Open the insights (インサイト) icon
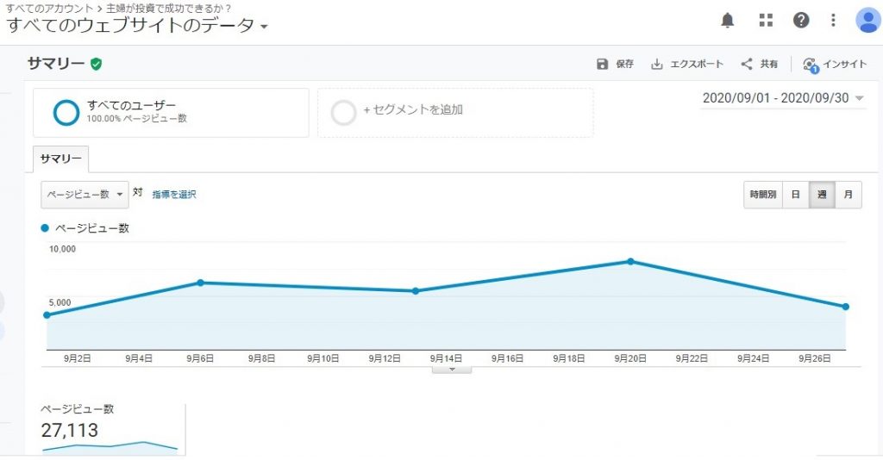This screenshot has height=460, width=883. coord(810,65)
